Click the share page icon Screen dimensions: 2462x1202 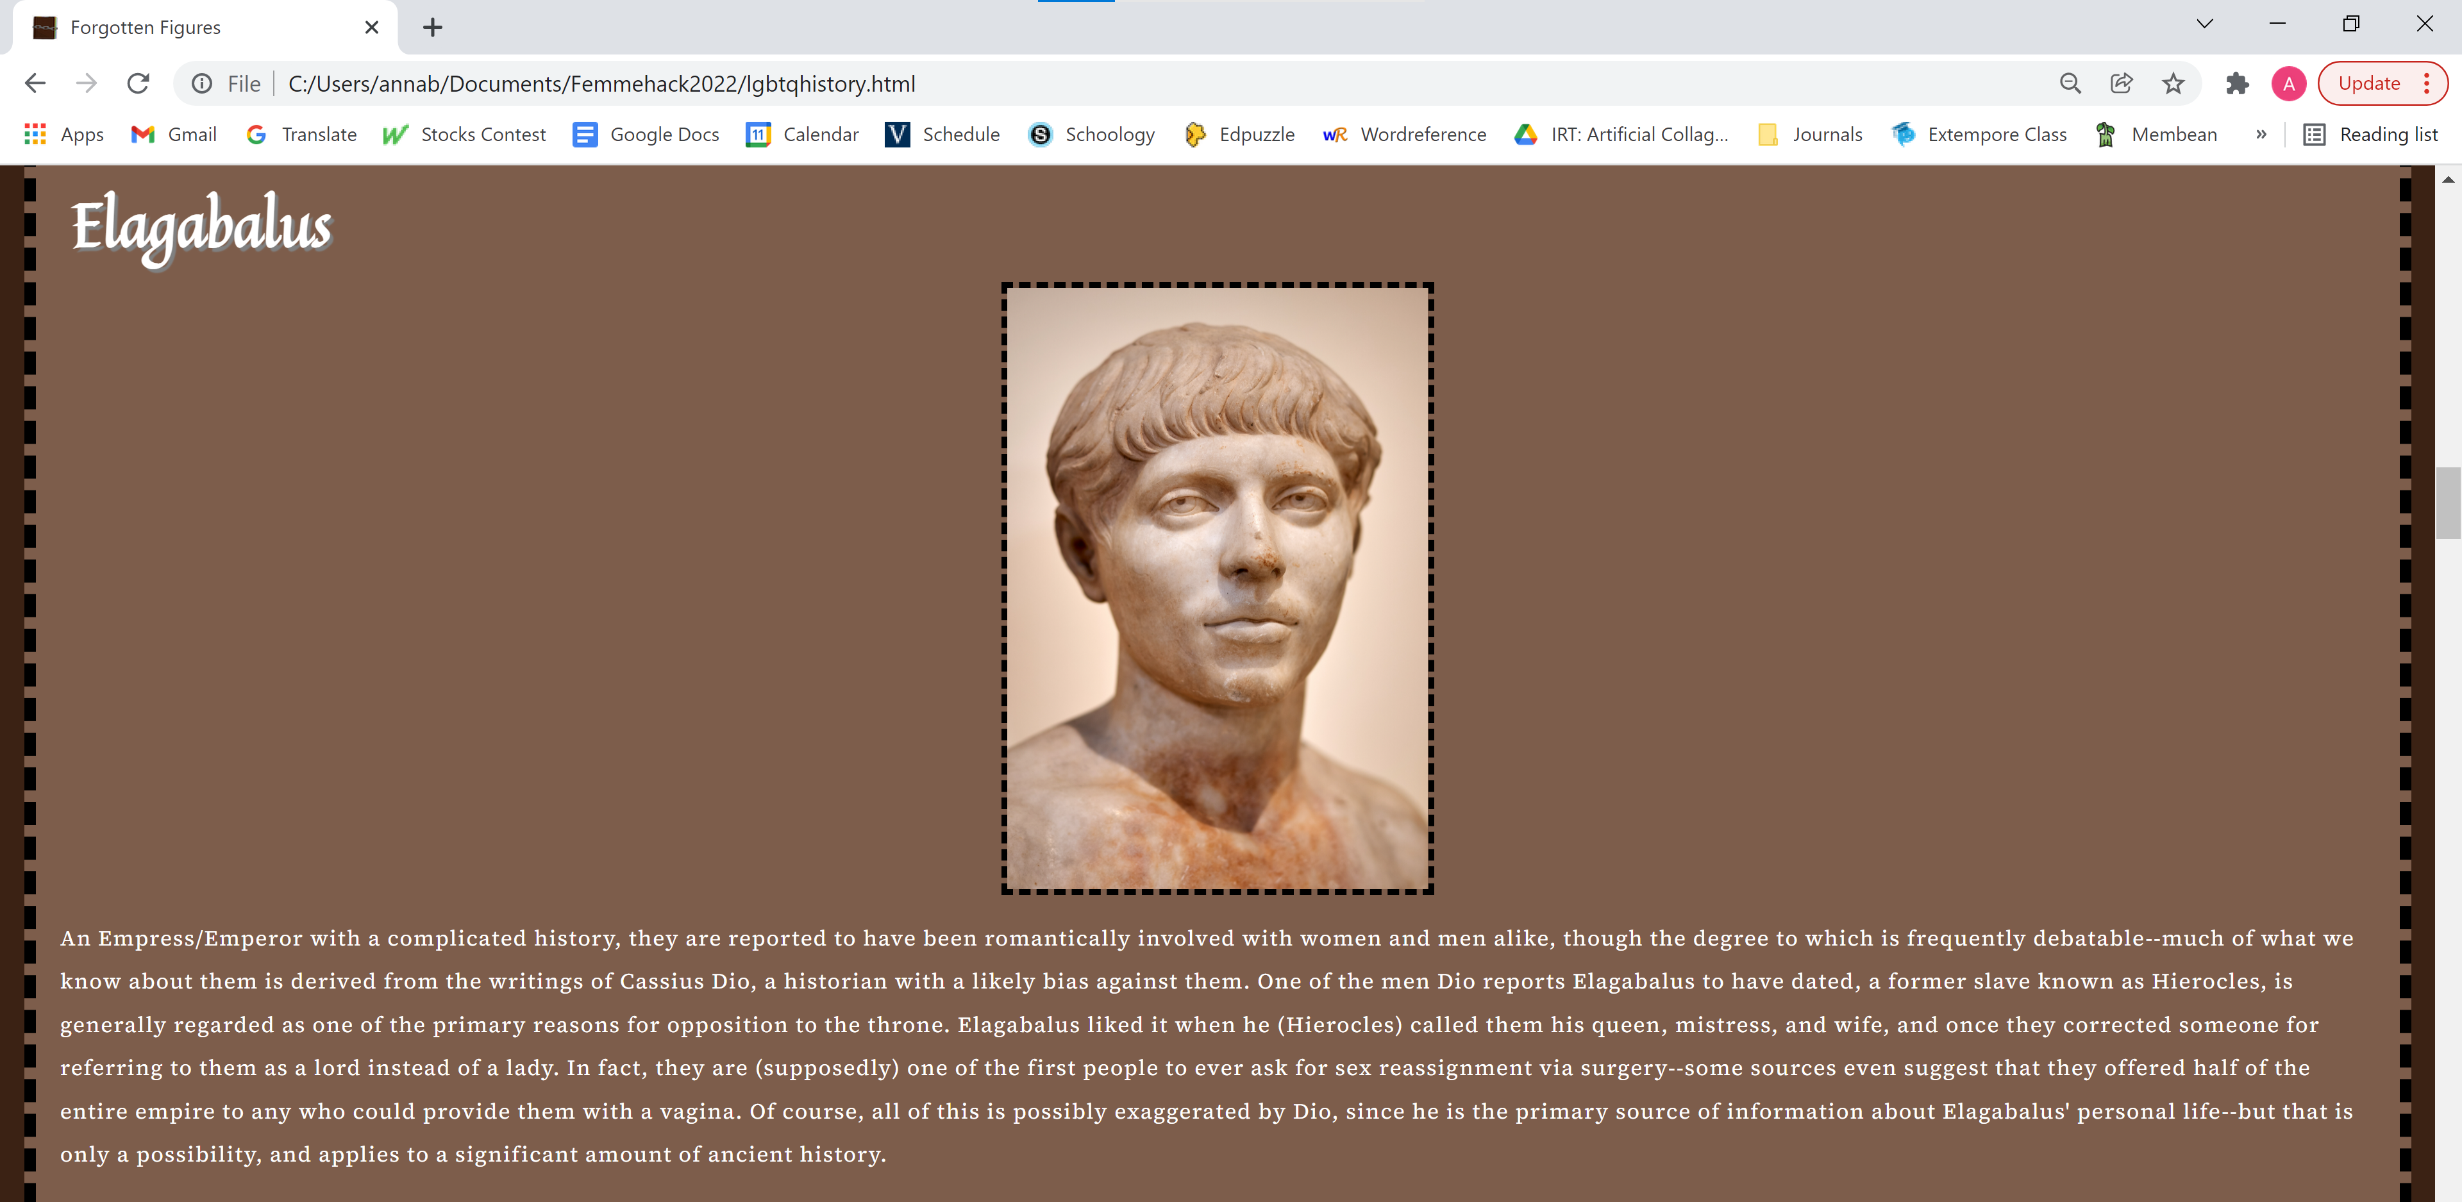point(2122,83)
